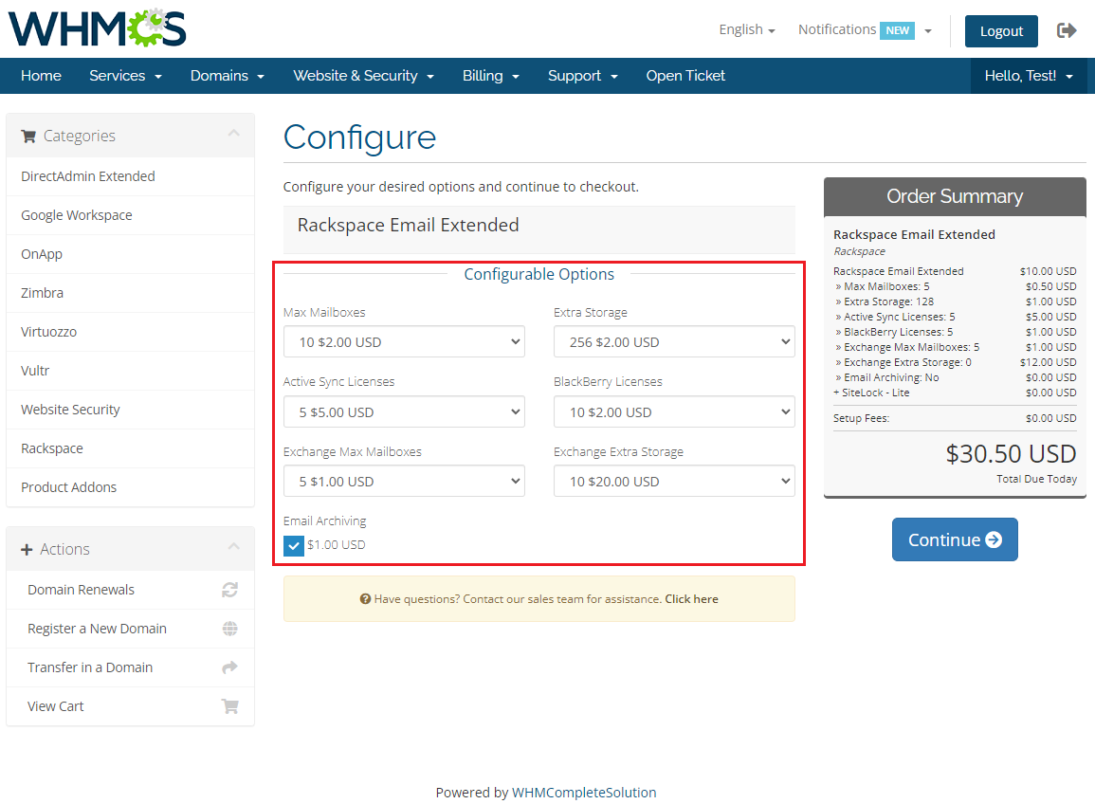Select Website Security category
Viewport: 1095px width, 804px height.
click(130, 410)
